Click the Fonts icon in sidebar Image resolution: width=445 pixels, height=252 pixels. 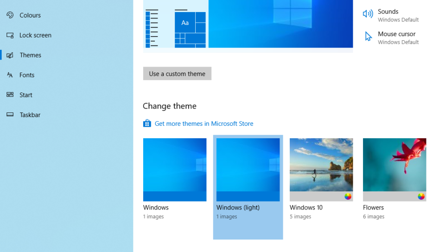click(x=10, y=75)
